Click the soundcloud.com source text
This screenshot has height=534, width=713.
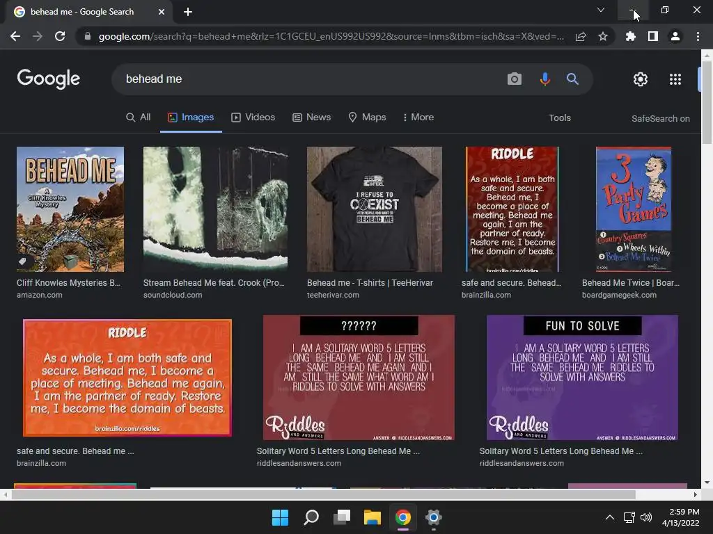[173, 295]
